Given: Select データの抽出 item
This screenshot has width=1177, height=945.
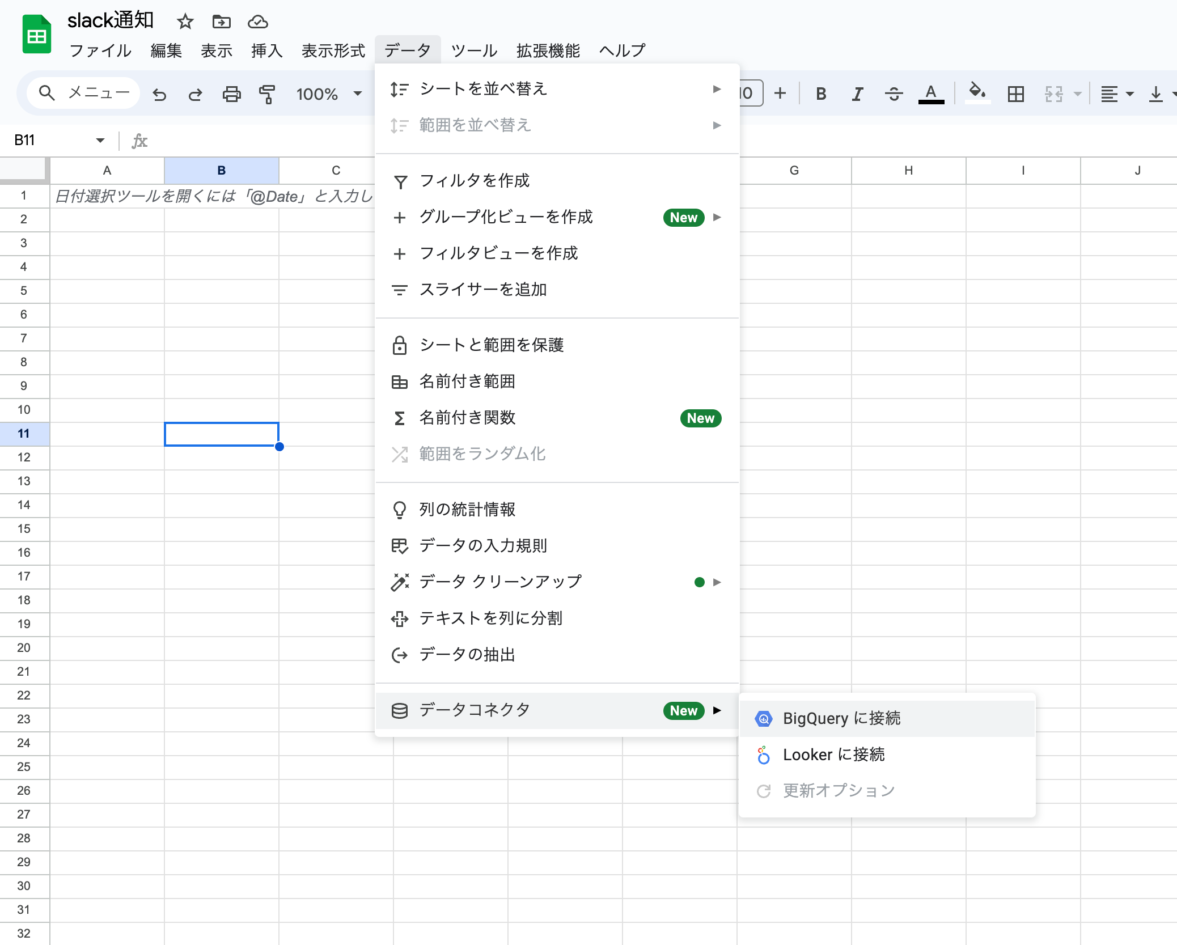Looking at the screenshot, I should 557,655.
